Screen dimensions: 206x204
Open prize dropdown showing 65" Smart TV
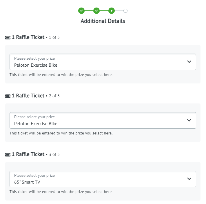(x=103, y=179)
